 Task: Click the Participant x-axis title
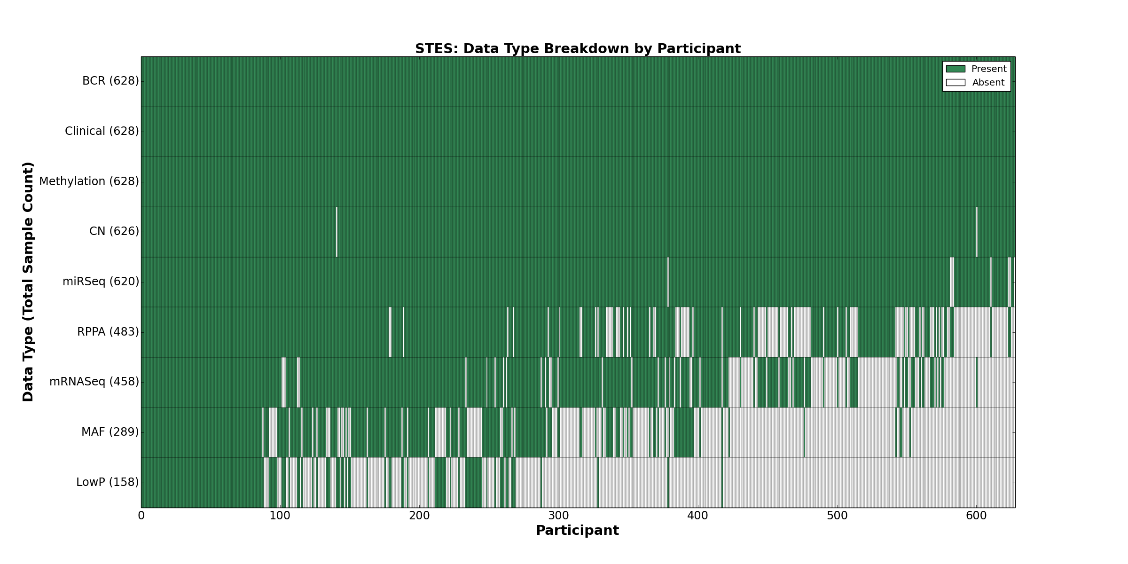(x=577, y=531)
